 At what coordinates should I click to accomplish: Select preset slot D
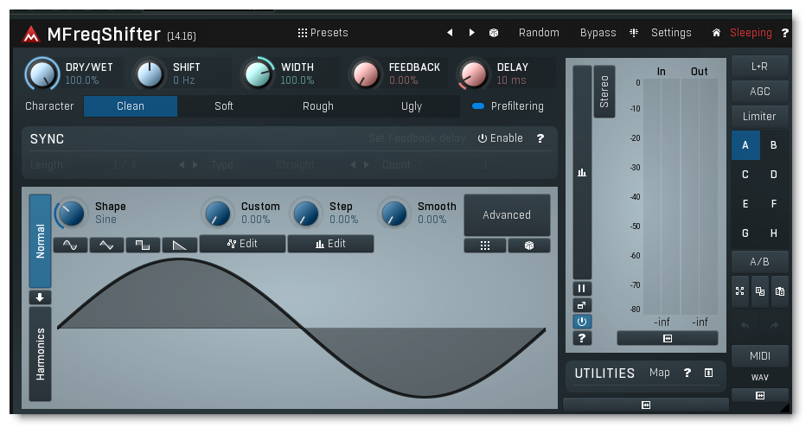coord(774,175)
